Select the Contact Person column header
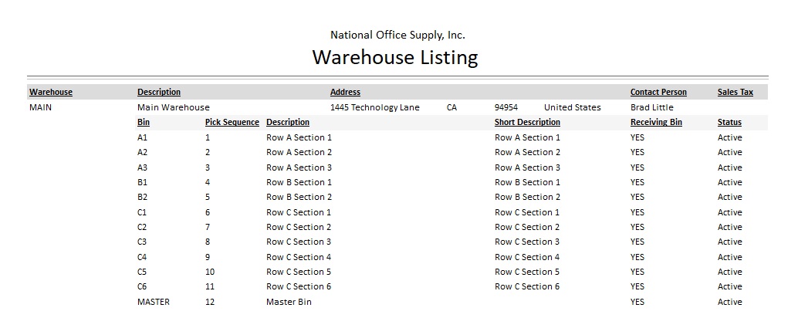The image size is (798, 318). point(658,93)
